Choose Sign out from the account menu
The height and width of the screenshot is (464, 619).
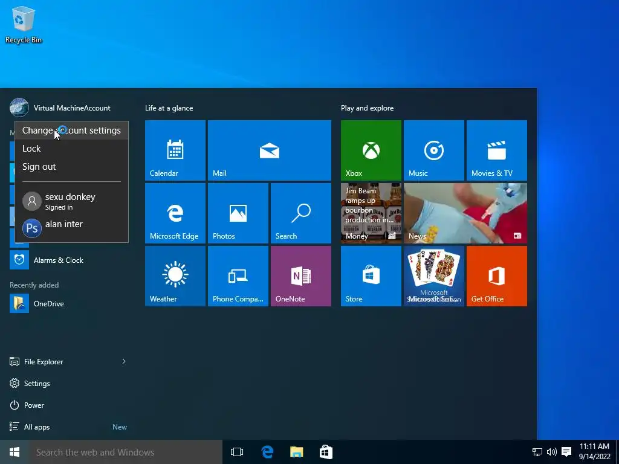coord(71,167)
